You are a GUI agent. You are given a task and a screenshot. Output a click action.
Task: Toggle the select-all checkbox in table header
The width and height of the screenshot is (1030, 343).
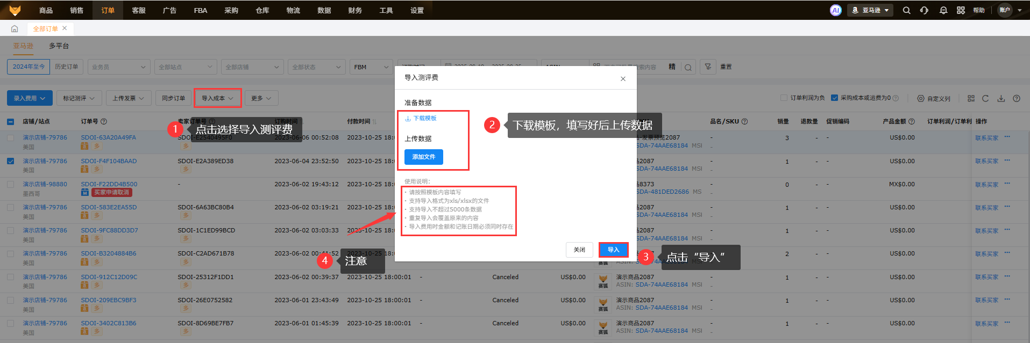10,121
